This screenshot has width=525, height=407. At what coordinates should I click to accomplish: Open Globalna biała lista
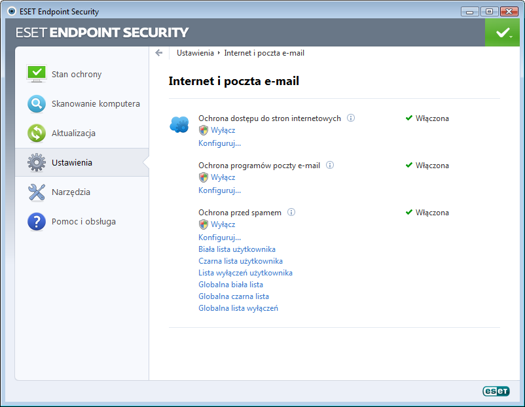[230, 285]
